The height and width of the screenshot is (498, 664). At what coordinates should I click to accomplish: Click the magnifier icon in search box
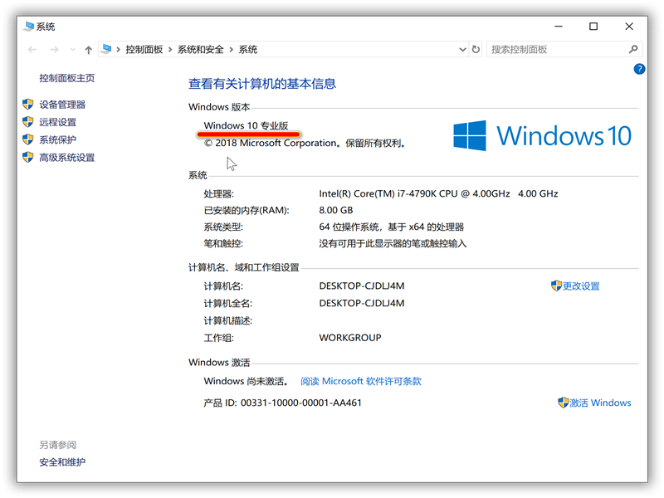(x=633, y=50)
